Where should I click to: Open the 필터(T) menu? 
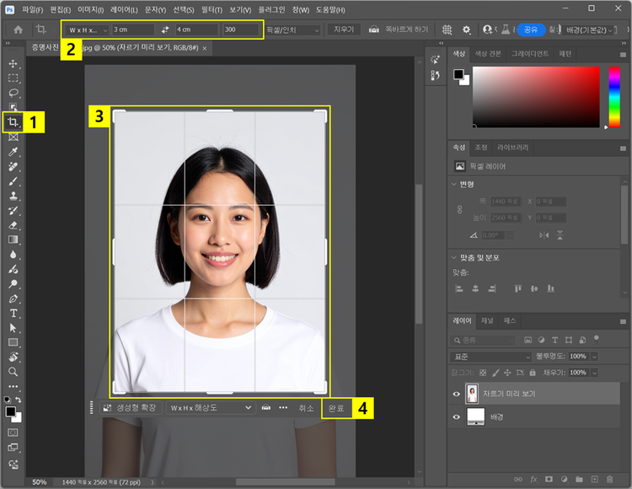tap(213, 10)
